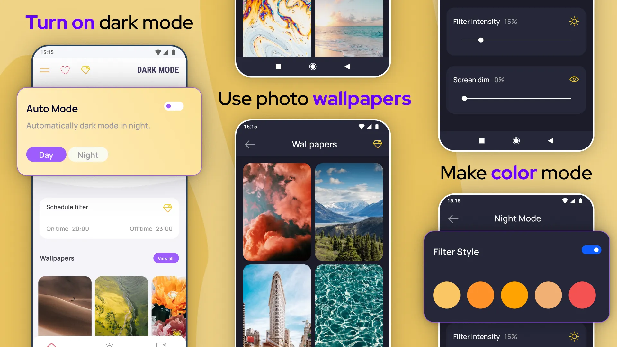The width and height of the screenshot is (617, 347).
Task: Click the Wallpapers section header label
Action: click(x=57, y=258)
